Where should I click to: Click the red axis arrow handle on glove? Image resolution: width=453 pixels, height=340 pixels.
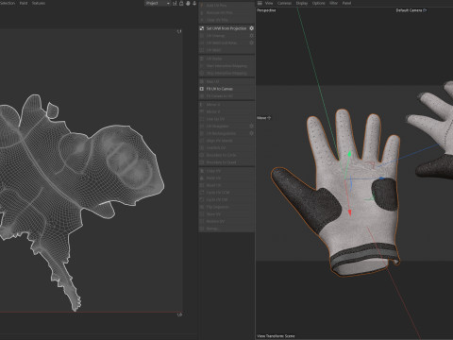[350, 212]
